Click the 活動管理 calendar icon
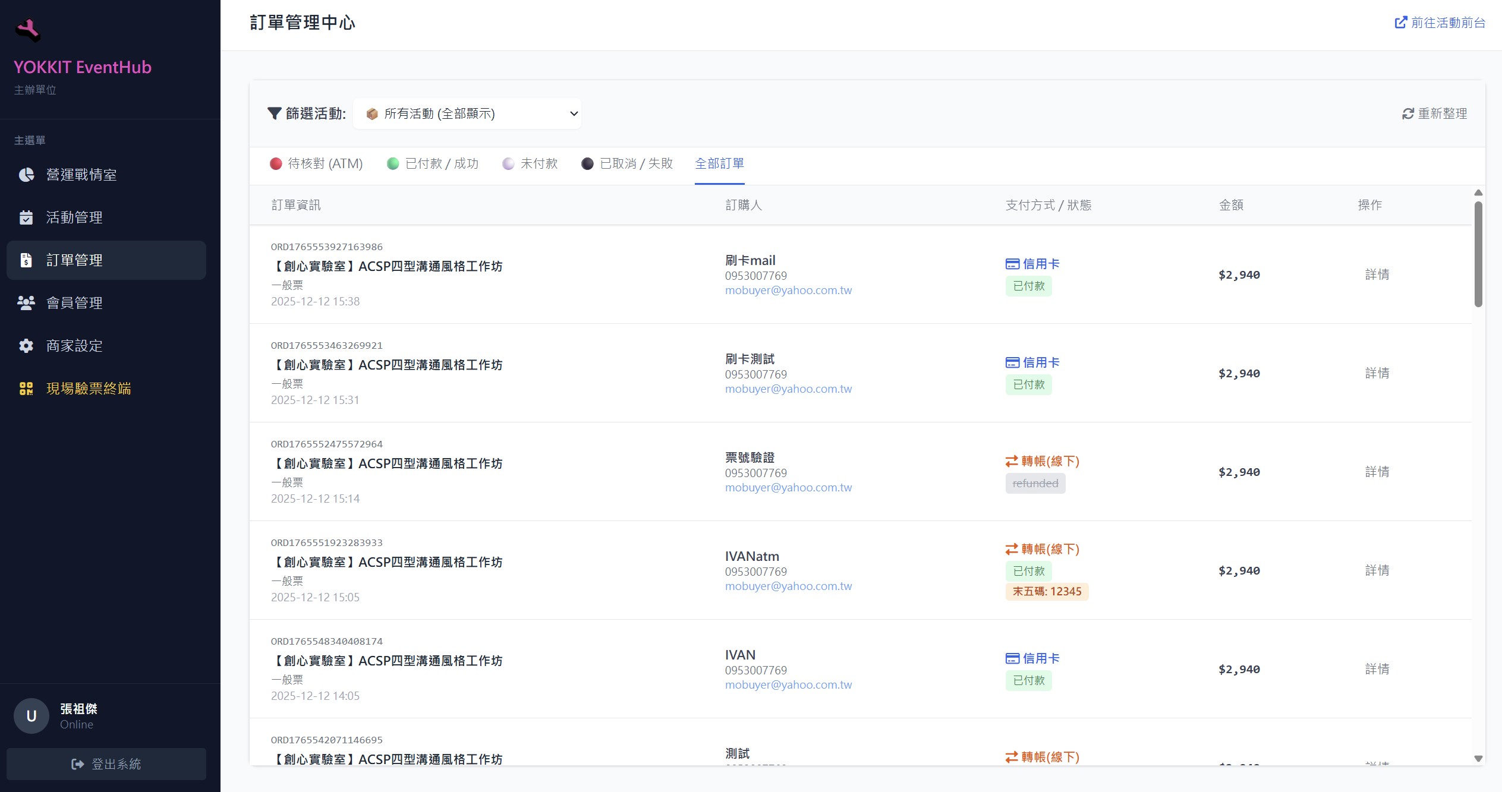Screen dimensions: 1502x792 click(26, 217)
